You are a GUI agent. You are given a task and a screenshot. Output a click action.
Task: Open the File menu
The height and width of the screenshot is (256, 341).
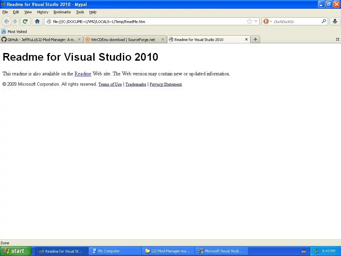click(5, 12)
